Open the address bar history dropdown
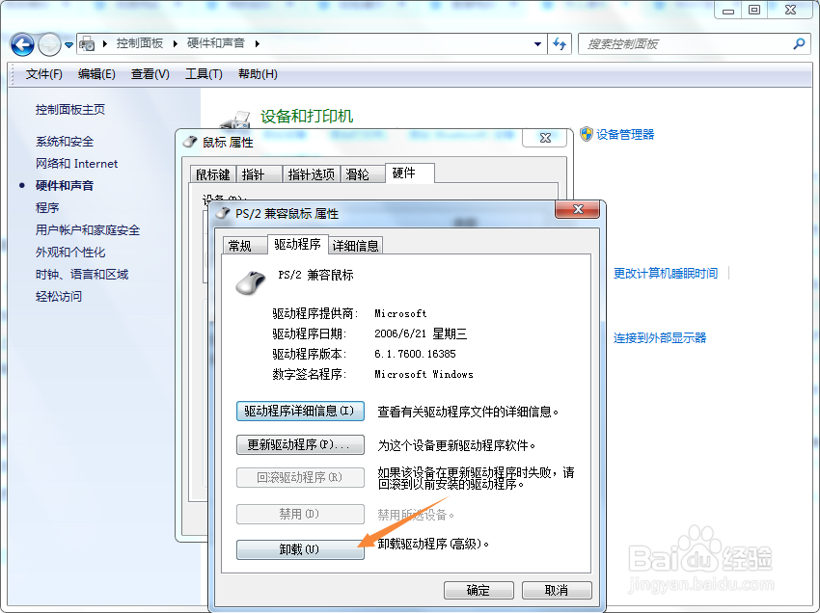Viewport: 820px width, 613px height. 536,44
